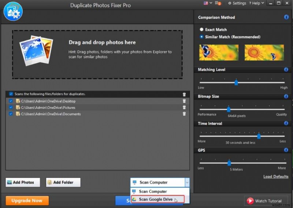Remove the OneDrive\Documents folder via trash icon

[184, 114]
